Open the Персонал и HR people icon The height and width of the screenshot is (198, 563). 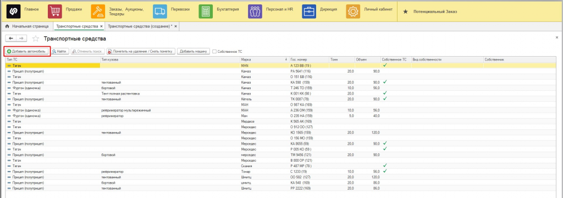point(255,11)
